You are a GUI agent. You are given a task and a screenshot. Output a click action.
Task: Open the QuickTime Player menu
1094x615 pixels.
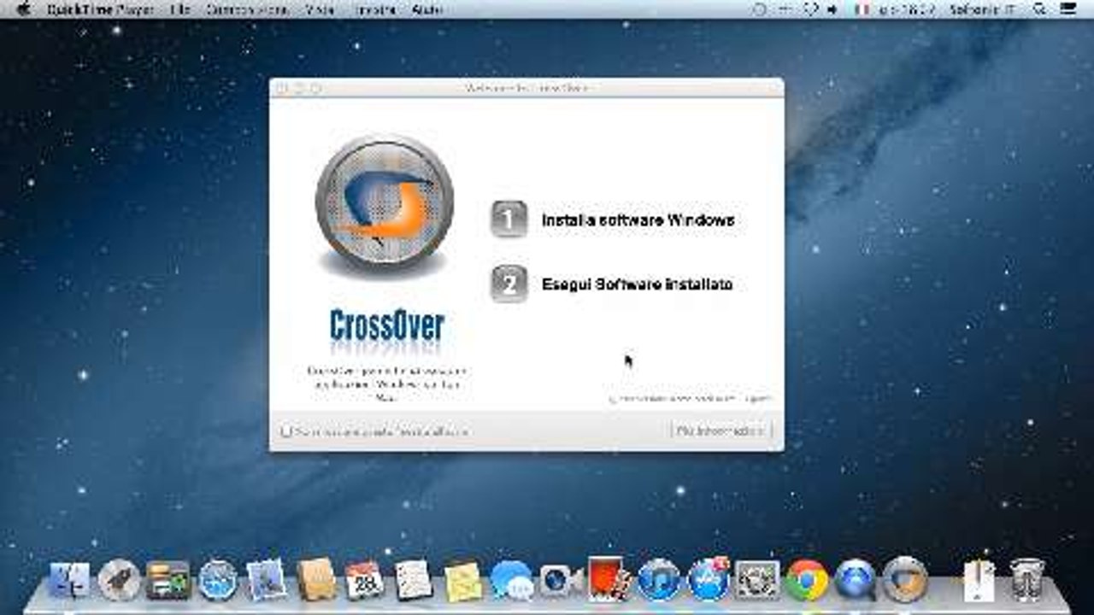(x=101, y=9)
